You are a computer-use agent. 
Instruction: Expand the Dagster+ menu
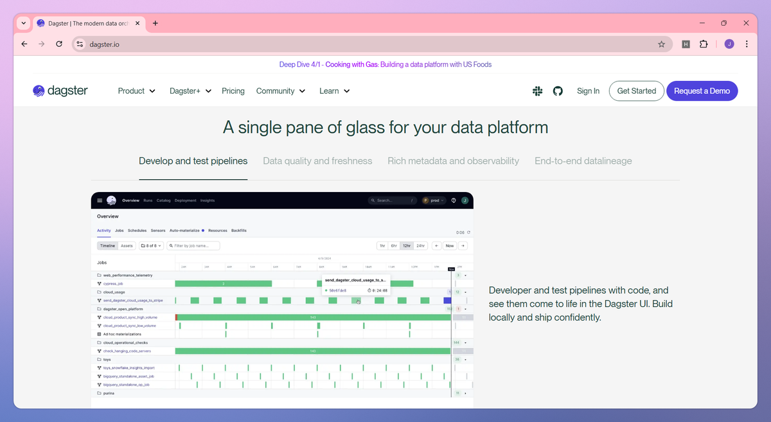click(x=191, y=91)
